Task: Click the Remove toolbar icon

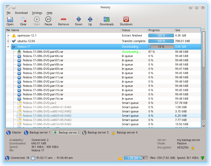Action: point(63,19)
